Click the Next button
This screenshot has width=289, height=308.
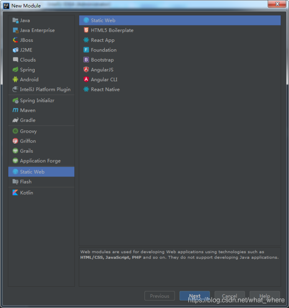coord(195,296)
